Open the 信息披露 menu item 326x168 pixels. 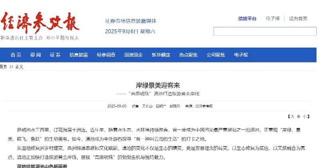point(79,55)
